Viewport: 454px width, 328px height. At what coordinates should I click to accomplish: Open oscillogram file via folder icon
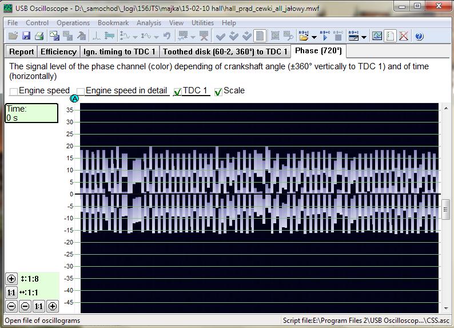tap(13, 36)
